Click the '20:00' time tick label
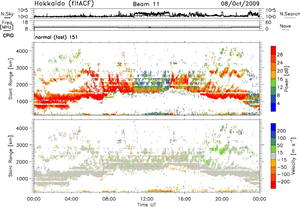The image size is (300, 207). click(x=222, y=199)
